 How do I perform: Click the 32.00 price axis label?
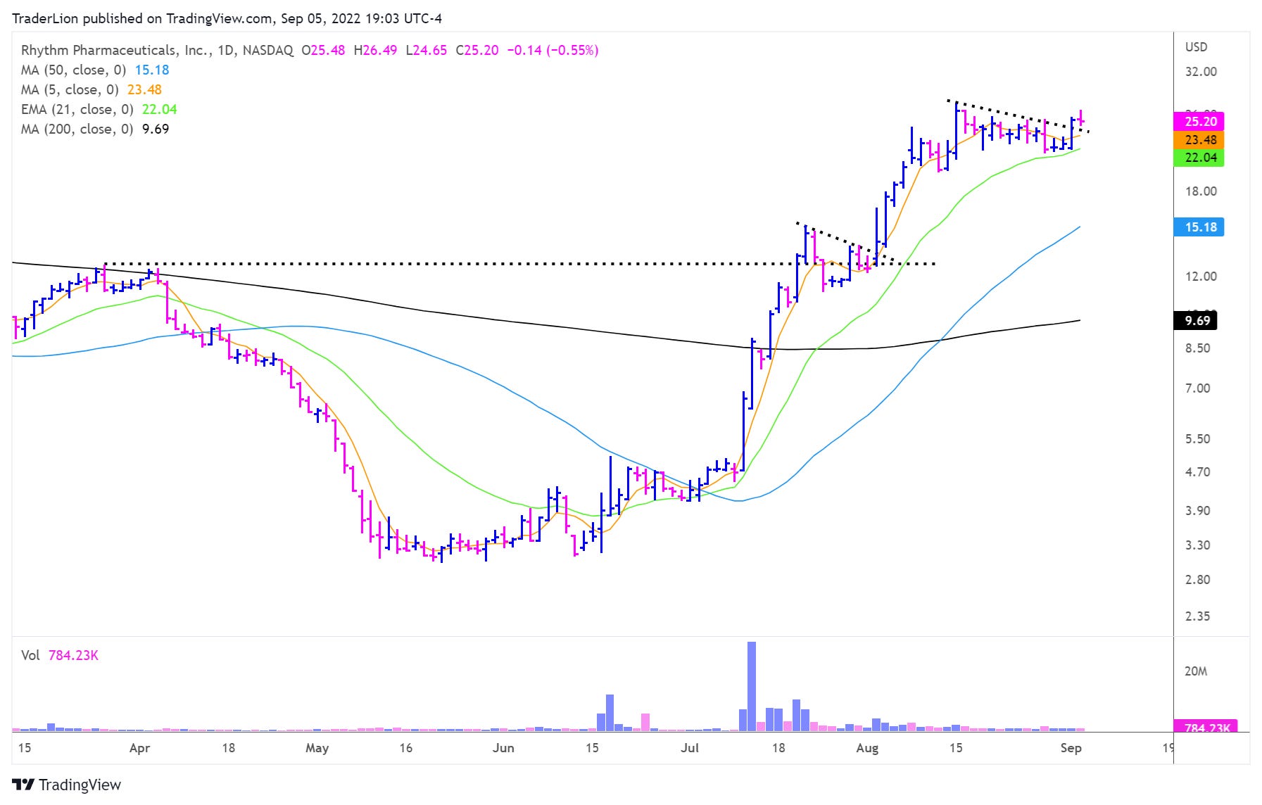point(1201,72)
